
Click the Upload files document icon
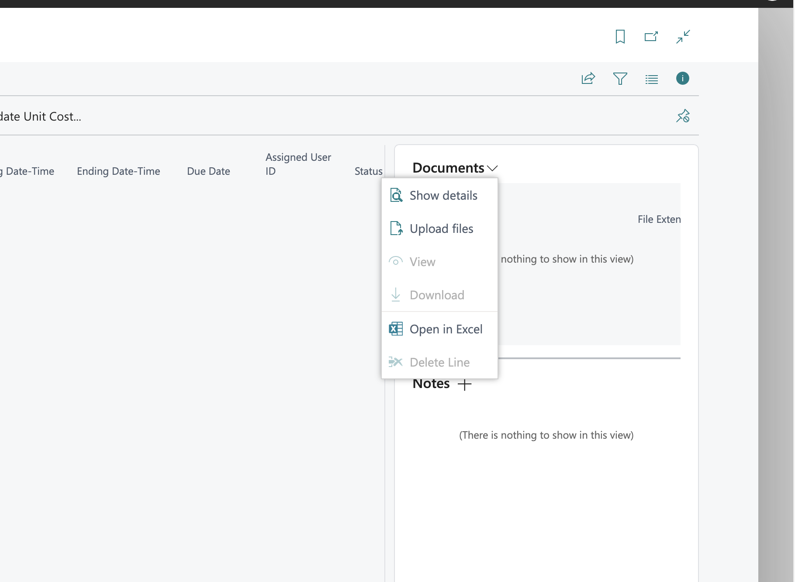click(396, 229)
